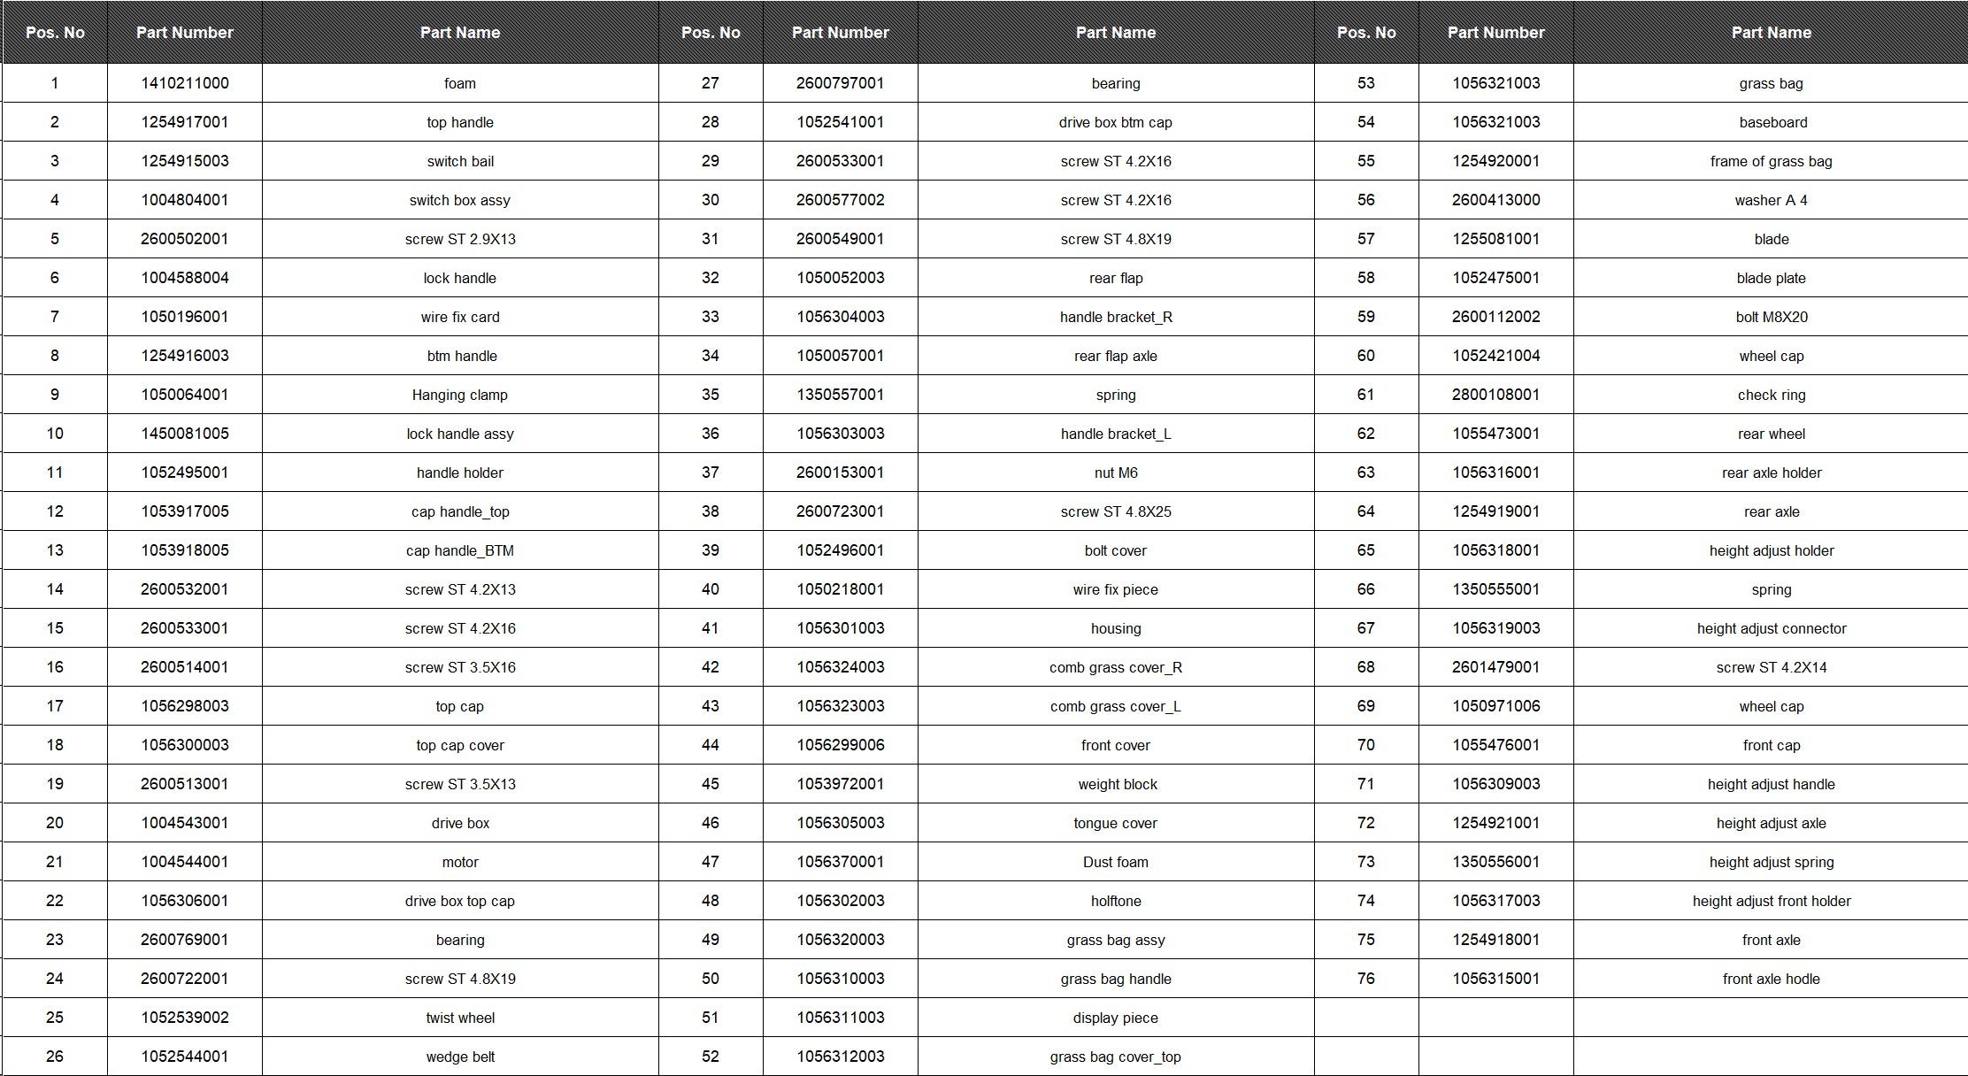Image resolution: width=1968 pixels, height=1076 pixels.
Task: Select part number 2600112002 bolt M8X20
Action: pos(1496,317)
